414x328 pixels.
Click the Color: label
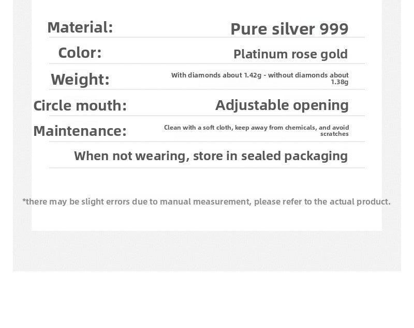pos(80,53)
